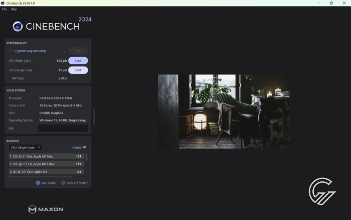Image resolution: width=351 pixels, height=220 pixels.
Task: Open the Help menu
Action: pyautogui.click(x=14, y=9)
